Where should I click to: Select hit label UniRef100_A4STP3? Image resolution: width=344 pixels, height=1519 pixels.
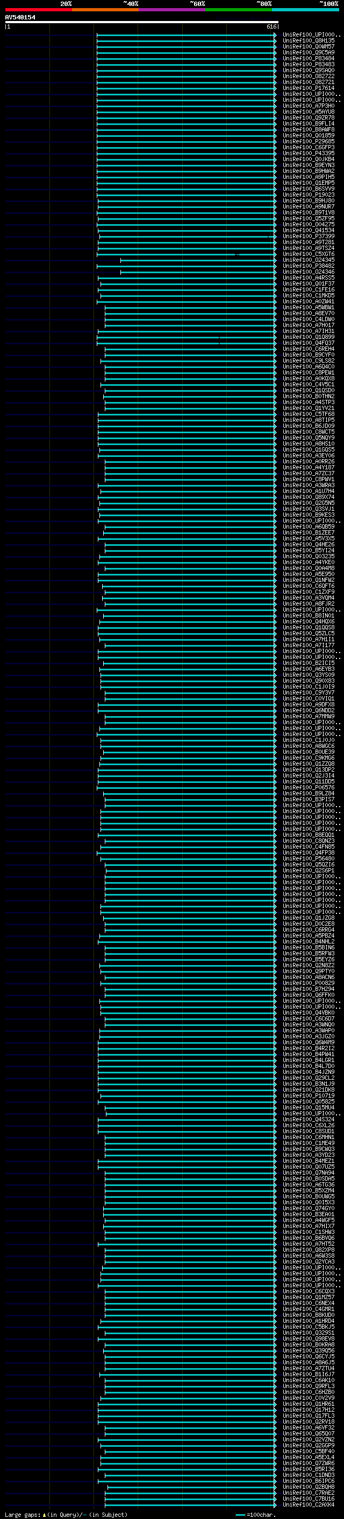tap(309, 402)
